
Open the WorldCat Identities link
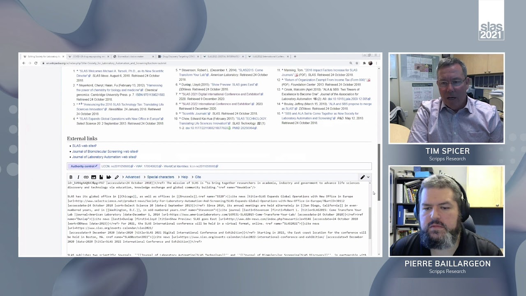coord(191,166)
